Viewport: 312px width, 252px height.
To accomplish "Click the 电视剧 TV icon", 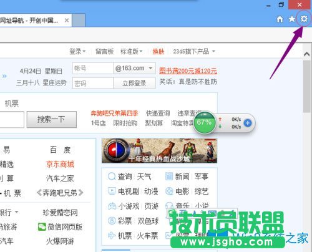I will pos(112,191).
